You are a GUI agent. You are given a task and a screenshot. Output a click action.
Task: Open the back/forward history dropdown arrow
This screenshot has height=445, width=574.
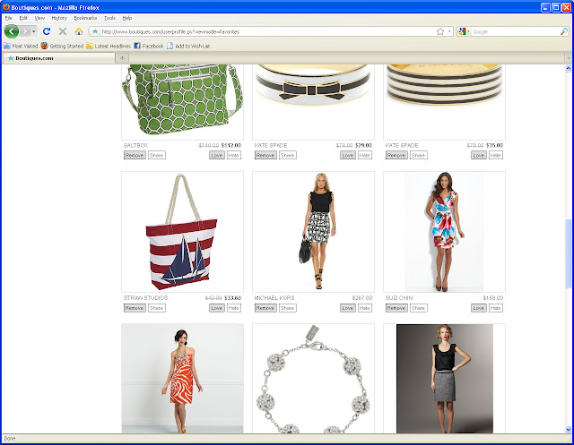tap(34, 31)
